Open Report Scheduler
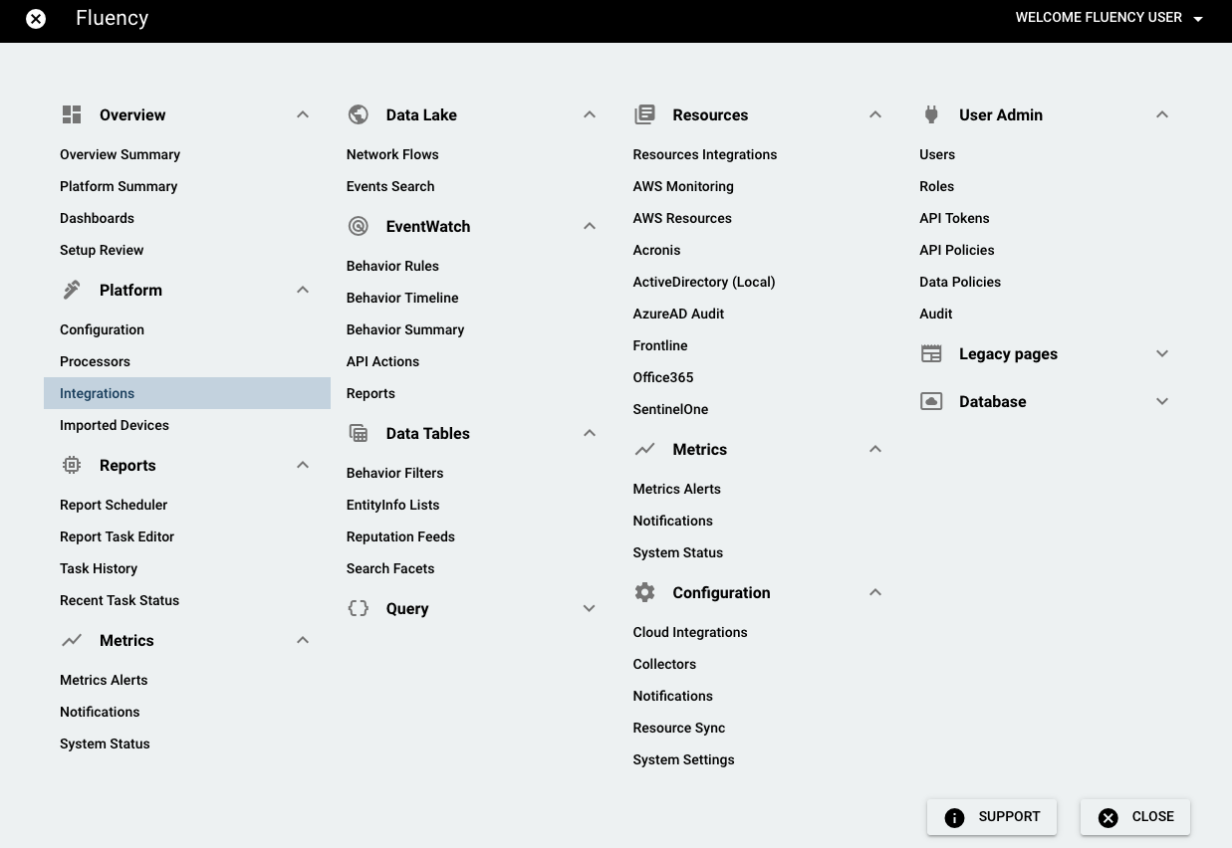 [114, 505]
